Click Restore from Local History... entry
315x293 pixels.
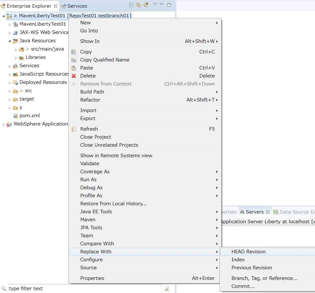[x=145, y=203]
